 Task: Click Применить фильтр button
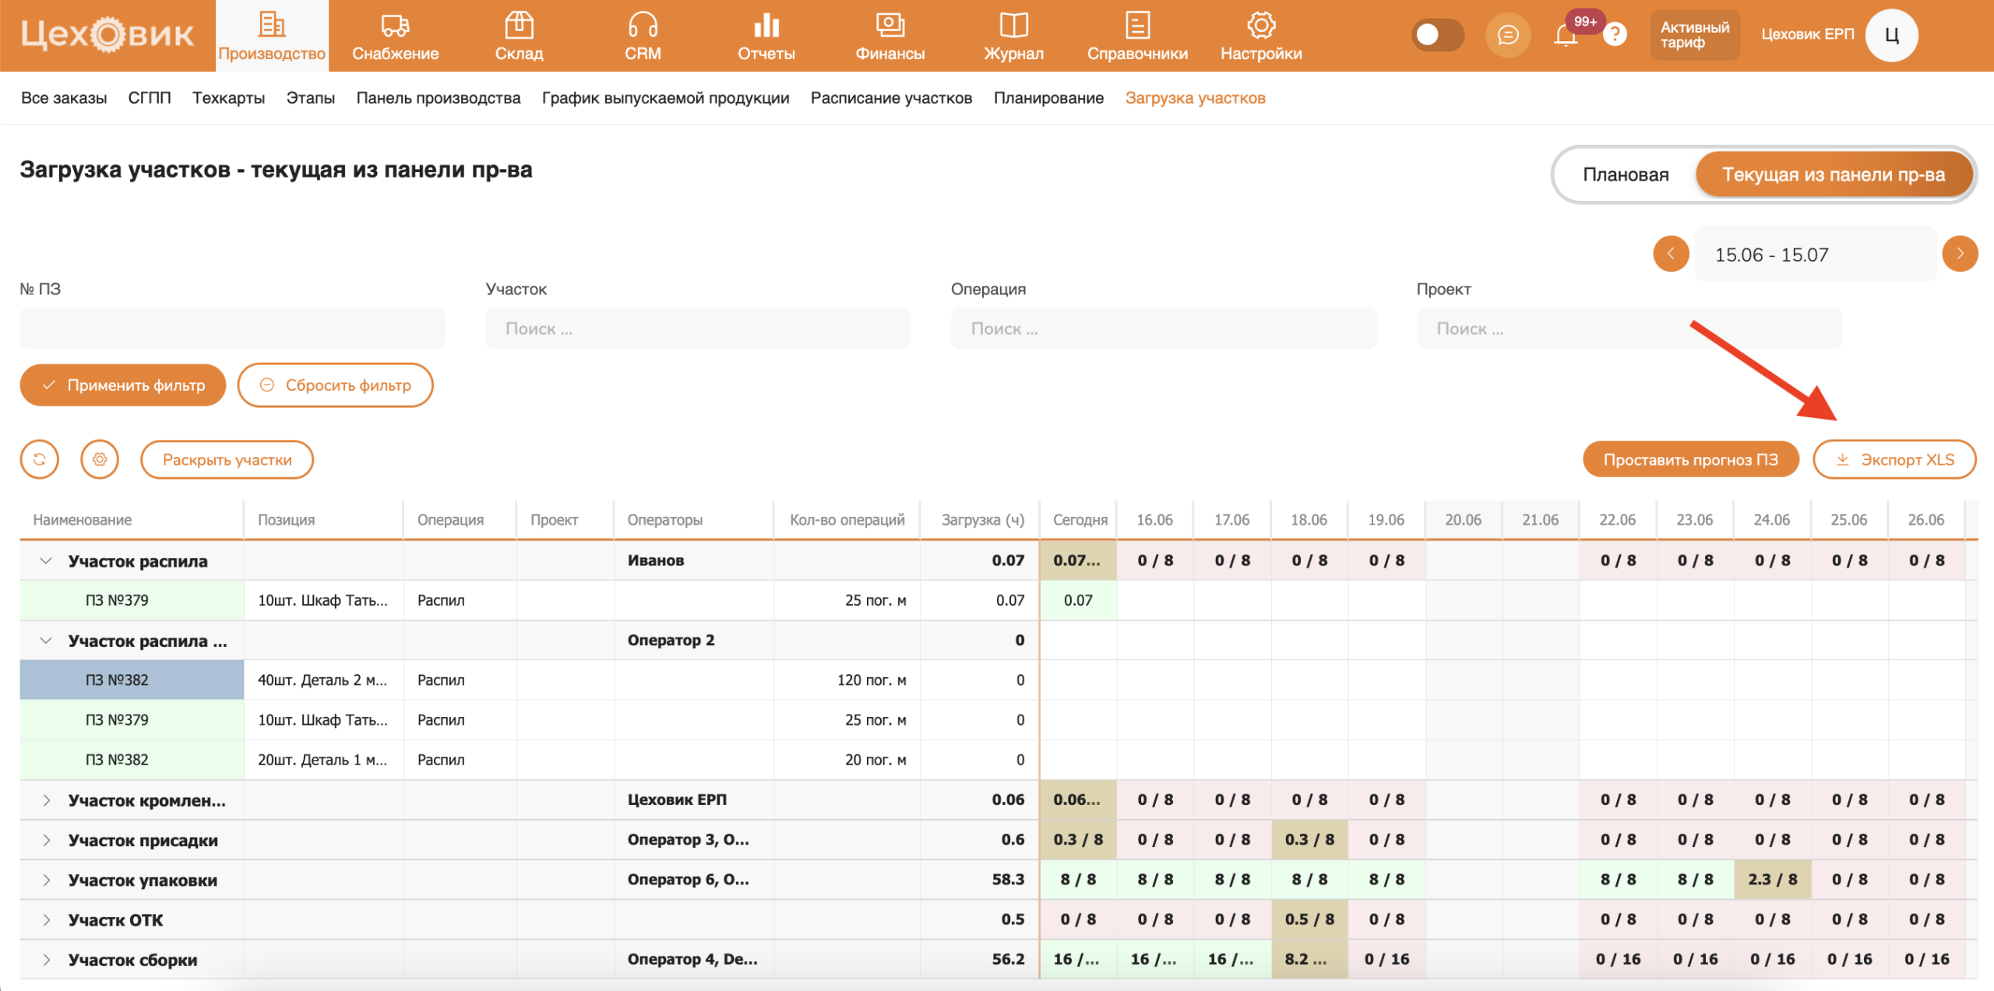tap(123, 385)
